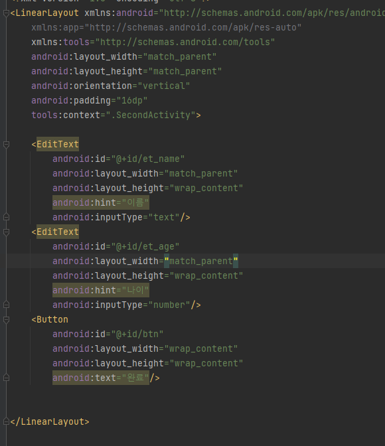Click android:orientation="vertical" attribute
385x446 pixels.
click(x=110, y=86)
